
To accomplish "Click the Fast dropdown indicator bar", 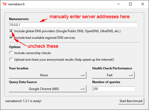I will point(130,75).
